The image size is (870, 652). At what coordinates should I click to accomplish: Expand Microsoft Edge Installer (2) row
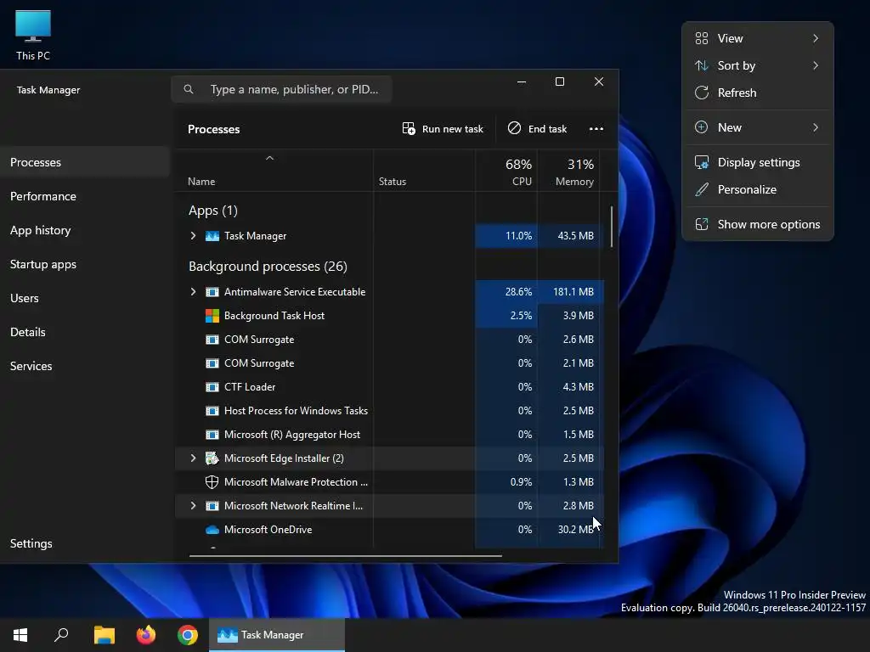pyautogui.click(x=193, y=458)
